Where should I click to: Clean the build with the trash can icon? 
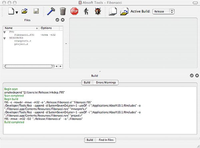pos(63,11)
